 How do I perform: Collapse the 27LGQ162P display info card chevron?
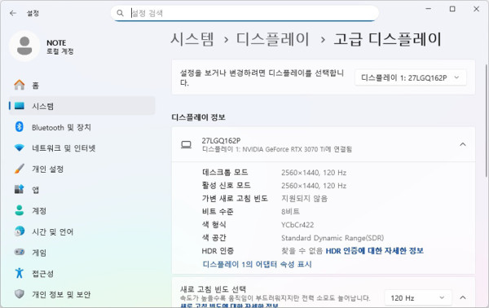point(463,144)
